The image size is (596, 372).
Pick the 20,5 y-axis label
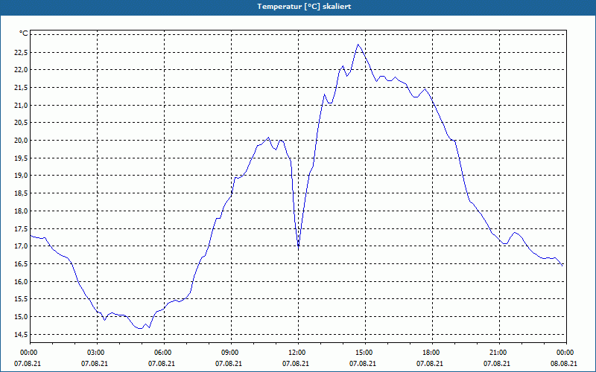coord(21,123)
